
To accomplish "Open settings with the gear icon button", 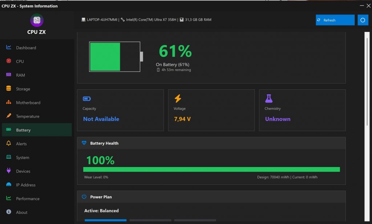I will (363, 20).
